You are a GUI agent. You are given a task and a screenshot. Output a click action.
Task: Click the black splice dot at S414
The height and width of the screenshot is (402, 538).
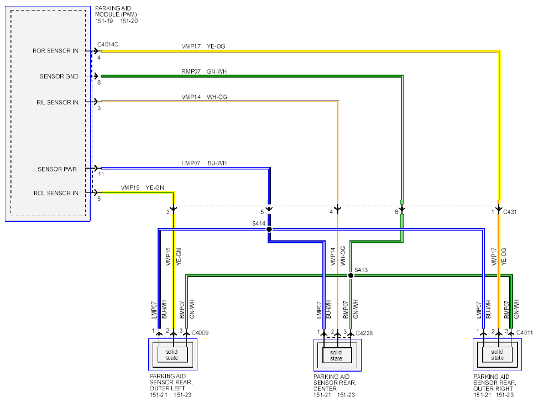pyautogui.click(x=269, y=229)
